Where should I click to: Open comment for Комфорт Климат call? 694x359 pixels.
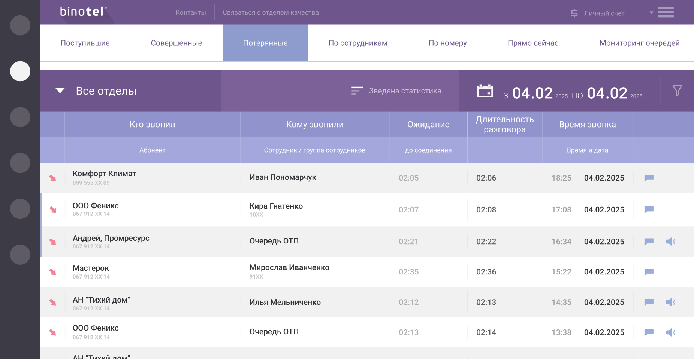[649, 178]
